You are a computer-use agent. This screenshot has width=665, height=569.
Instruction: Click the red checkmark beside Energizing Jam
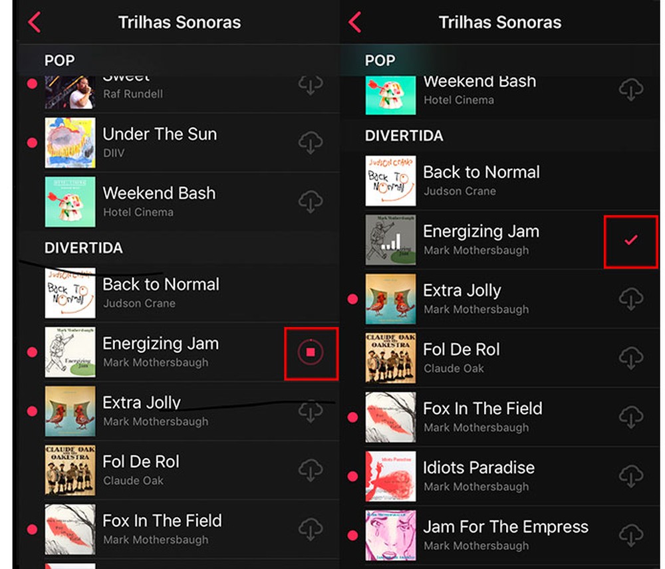630,241
